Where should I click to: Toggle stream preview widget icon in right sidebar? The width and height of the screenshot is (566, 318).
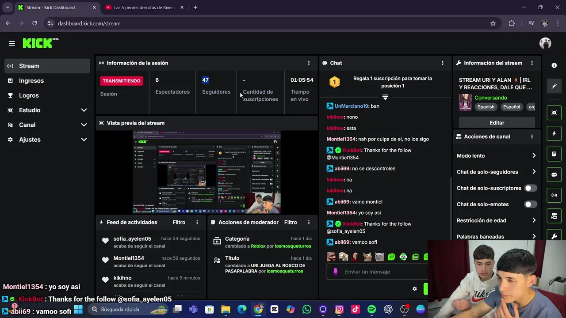(554, 113)
